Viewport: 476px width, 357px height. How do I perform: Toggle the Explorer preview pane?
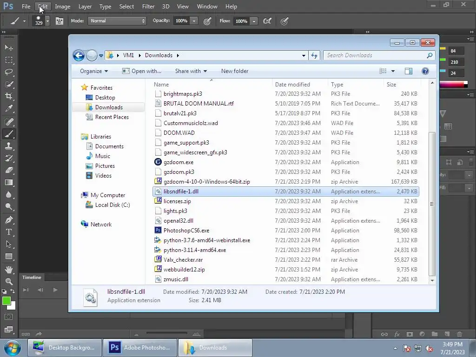coord(409,71)
